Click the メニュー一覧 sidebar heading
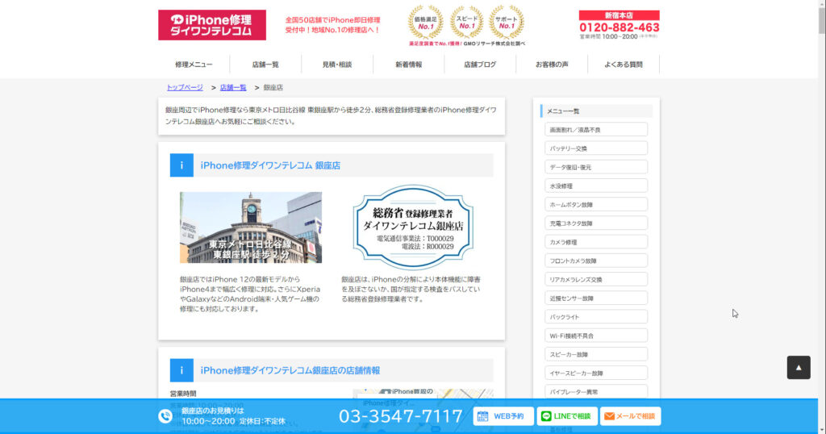Image resolution: width=826 pixels, height=434 pixels. [596, 111]
